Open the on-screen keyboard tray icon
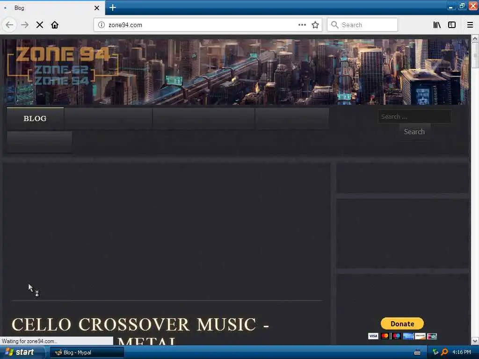The height and width of the screenshot is (359, 479). 417,352
